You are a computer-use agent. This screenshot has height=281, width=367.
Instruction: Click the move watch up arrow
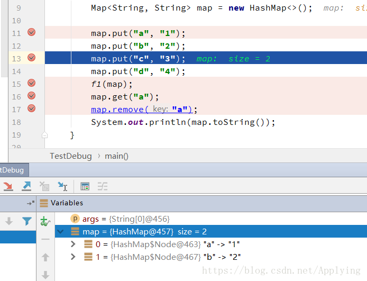pos(45,257)
